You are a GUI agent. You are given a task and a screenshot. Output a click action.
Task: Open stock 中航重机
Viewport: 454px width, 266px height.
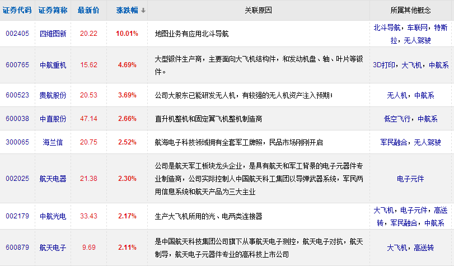point(53,65)
